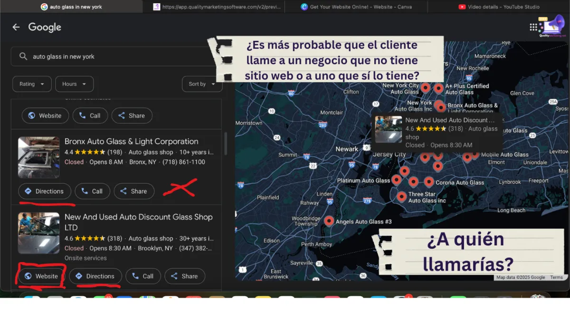The width and height of the screenshot is (570, 320).
Task: Click the Newark label on the map
Action: [x=347, y=149]
